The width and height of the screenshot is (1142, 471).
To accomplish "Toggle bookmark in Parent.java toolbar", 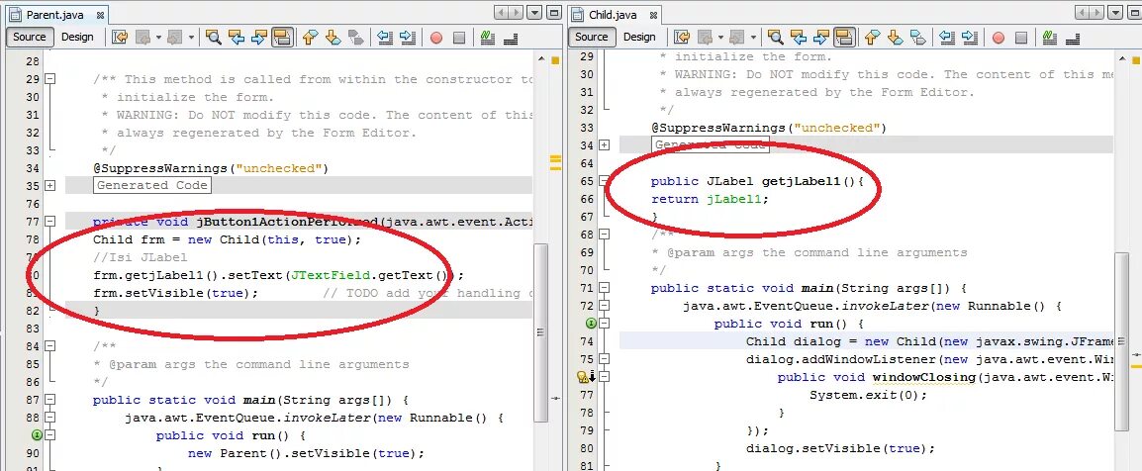I will tap(356, 38).
